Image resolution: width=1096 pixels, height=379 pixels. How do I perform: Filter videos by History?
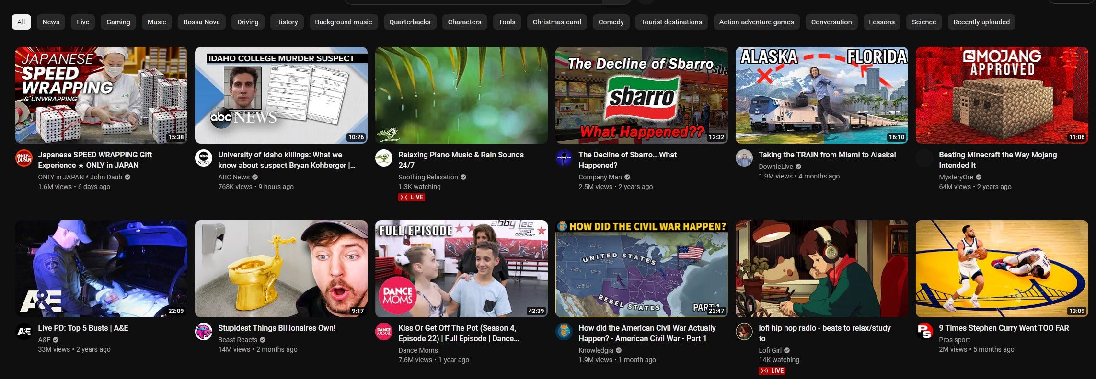(x=287, y=22)
